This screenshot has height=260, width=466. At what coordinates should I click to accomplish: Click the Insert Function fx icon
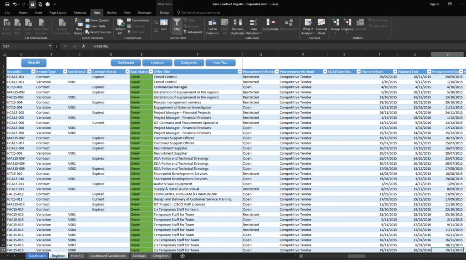point(83,46)
